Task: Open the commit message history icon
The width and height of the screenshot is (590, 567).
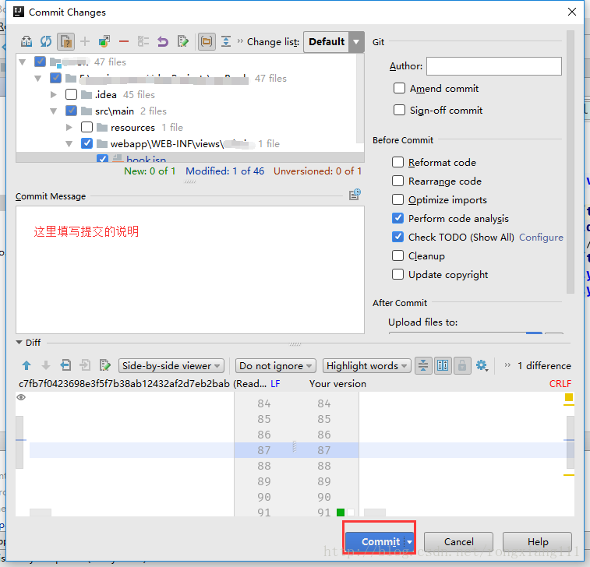Action: click(355, 195)
